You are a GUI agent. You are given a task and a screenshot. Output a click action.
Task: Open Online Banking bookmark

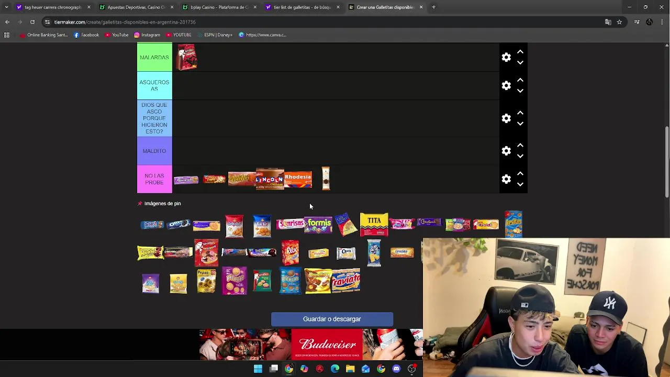tap(44, 35)
